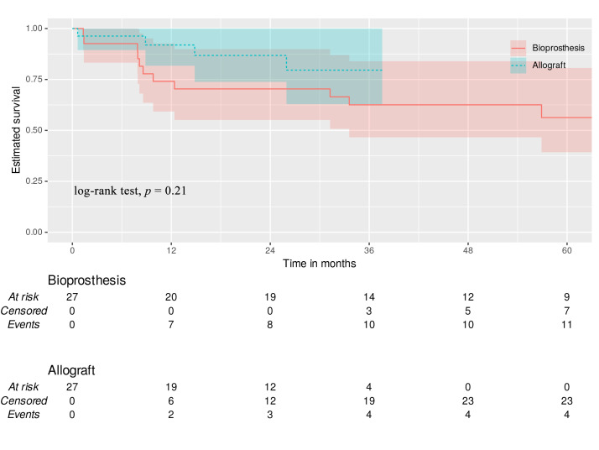
Task: Click the 0.25 tick on the survival axis
Action: [38, 181]
